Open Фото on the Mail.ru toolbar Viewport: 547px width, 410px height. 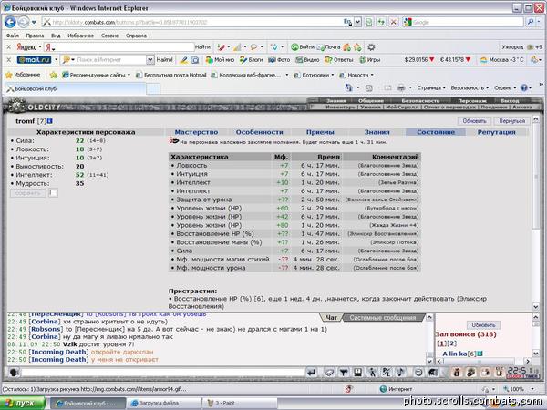[x=279, y=60]
